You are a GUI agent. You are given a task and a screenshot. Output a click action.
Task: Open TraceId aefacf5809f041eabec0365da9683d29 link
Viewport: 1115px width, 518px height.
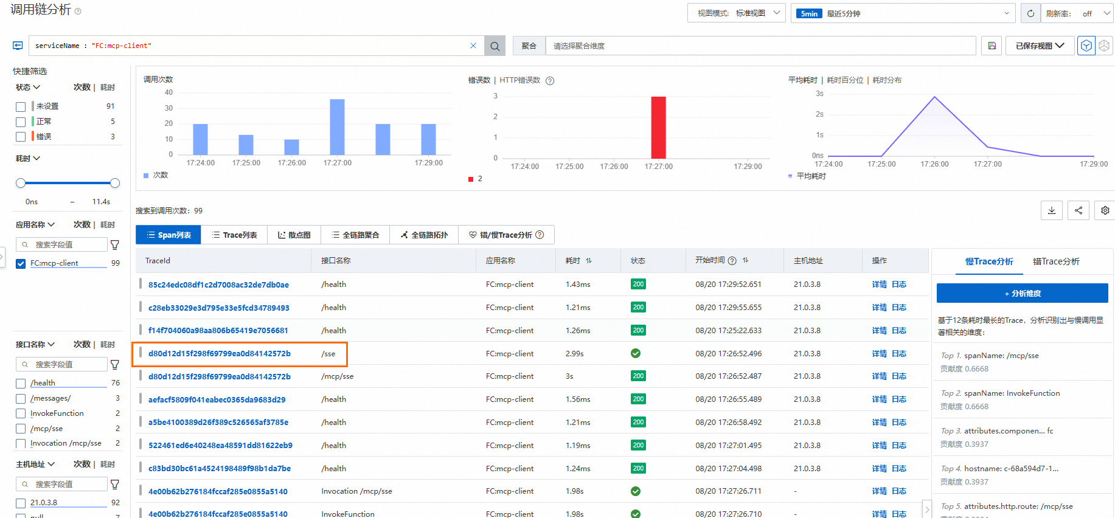[x=217, y=399]
